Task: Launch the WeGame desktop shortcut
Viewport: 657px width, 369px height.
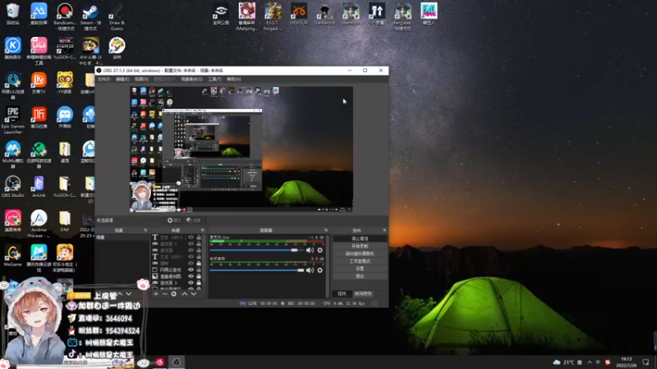Action: 12,256
